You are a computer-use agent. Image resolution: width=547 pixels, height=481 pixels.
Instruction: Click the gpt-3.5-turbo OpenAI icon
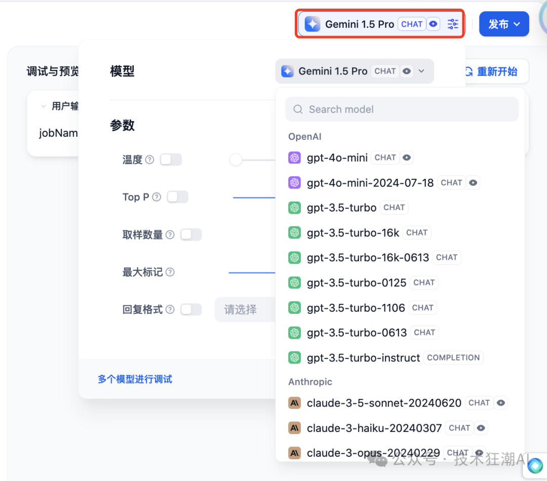coord(294,208)
